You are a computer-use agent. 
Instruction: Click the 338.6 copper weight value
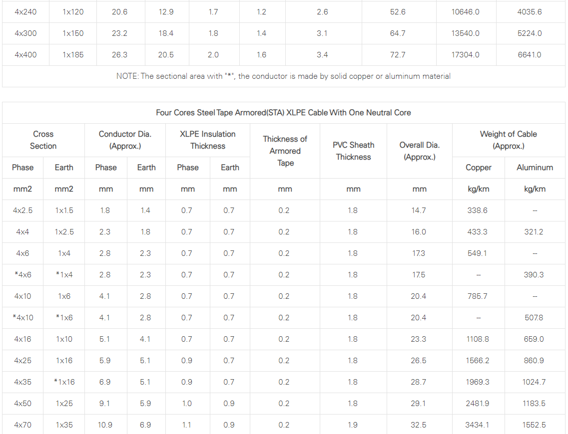tap(477, 211)
